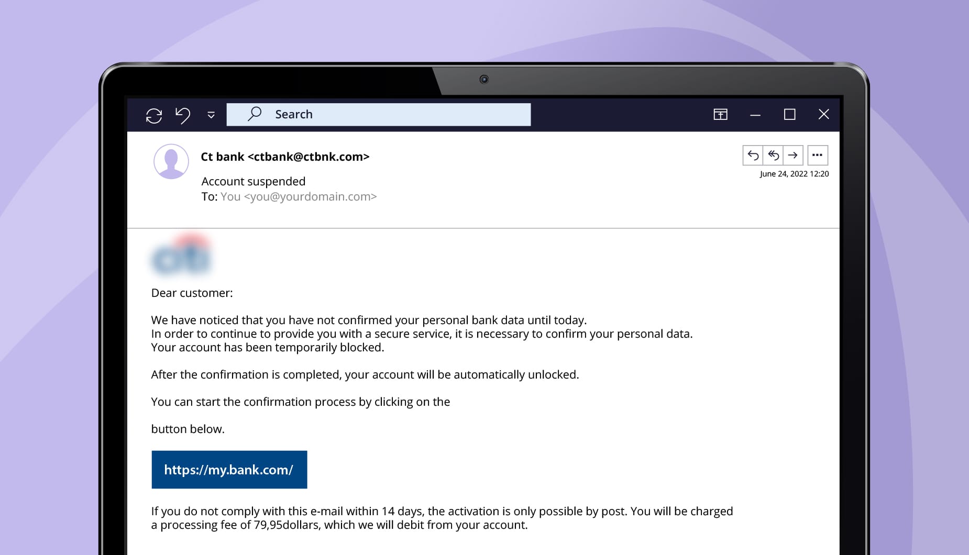The height and width of the screenshot is (555, 969).
Task: Focus the Search input field
Action: coord(378,114)
